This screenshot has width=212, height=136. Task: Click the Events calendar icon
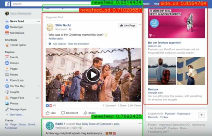pos(7,57)
